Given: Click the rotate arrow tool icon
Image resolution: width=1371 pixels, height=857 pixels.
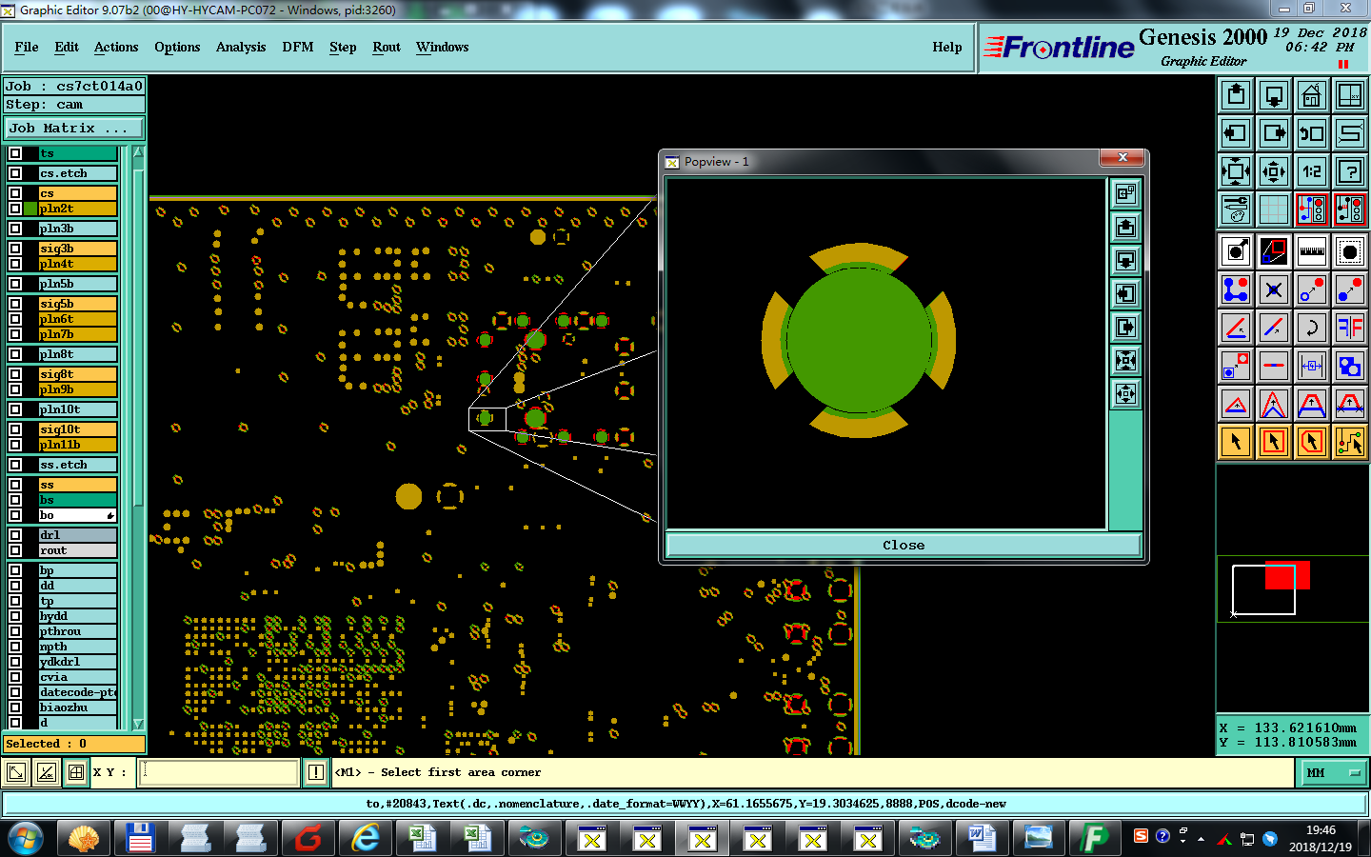Looking at the screenshot, I should [x=1312, y=328].
